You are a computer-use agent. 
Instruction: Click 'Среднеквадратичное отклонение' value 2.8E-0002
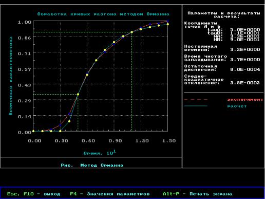tap(245, 83)
